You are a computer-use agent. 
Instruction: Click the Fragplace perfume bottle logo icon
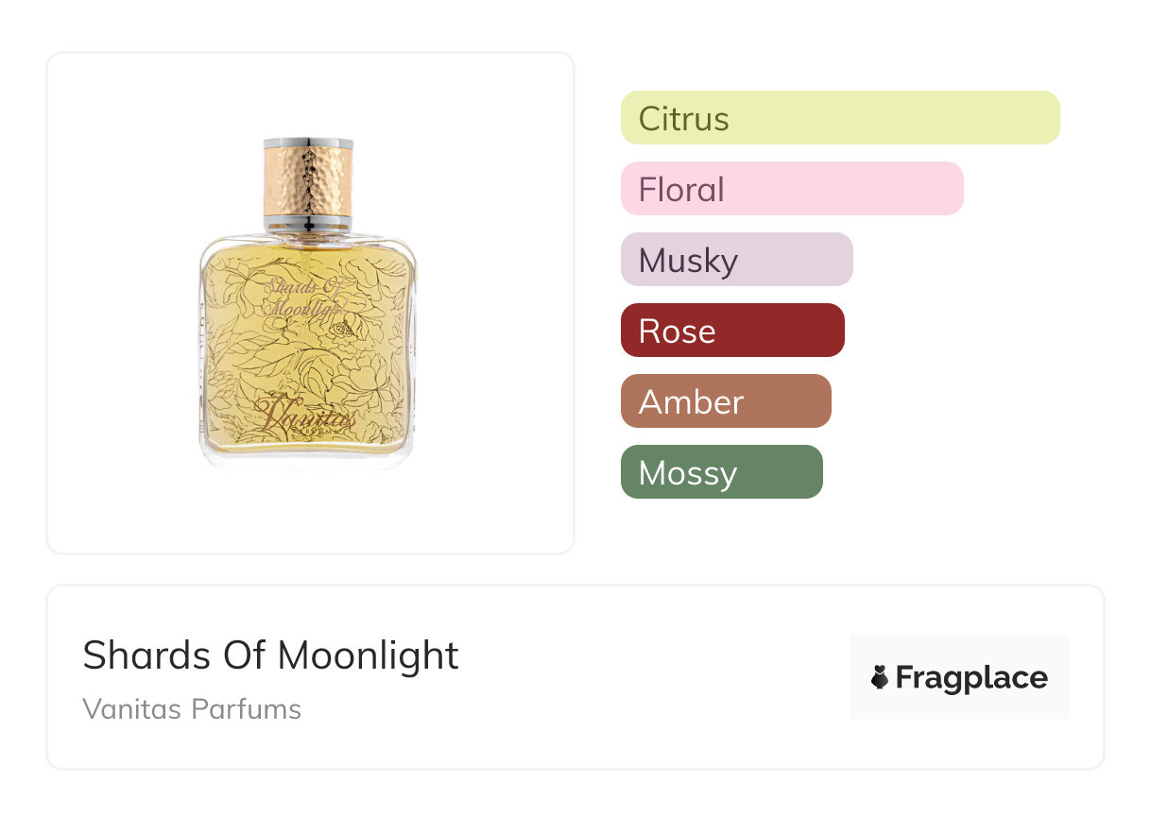(880, 677)
